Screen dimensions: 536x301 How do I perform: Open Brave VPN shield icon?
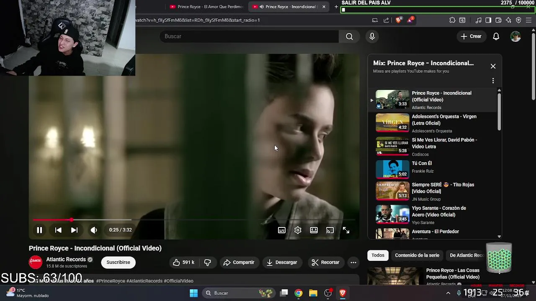tap(518, 20)
